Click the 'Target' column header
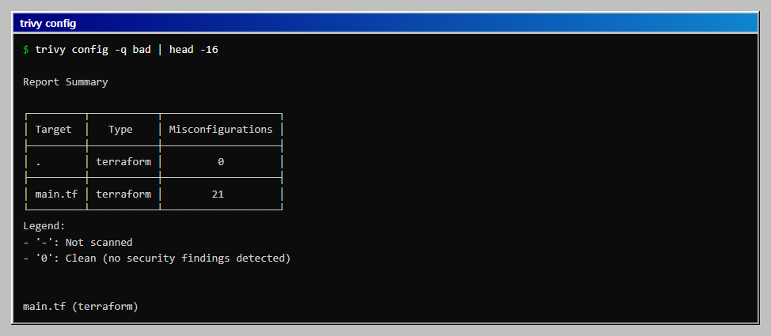This screenshot has width=771, height=336. (x=53, y=129)
